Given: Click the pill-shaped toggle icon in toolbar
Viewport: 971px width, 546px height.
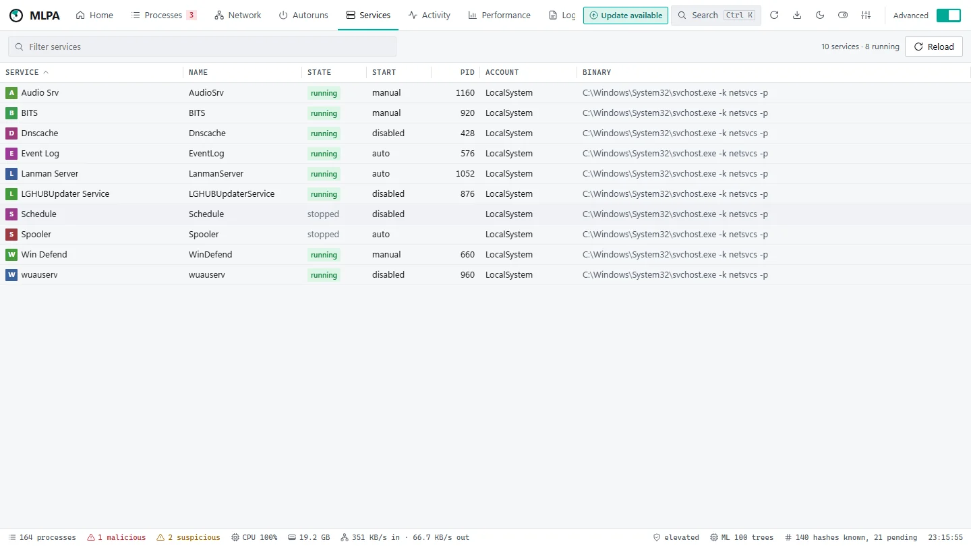Looking at the screenshot, I should click(x=843, y=16).
